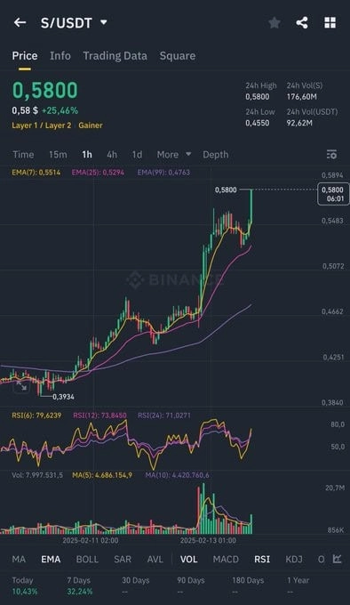This screenshot has height=605, width=350.
Task: Tap the back arrow icon
Action: click(20, 23)
